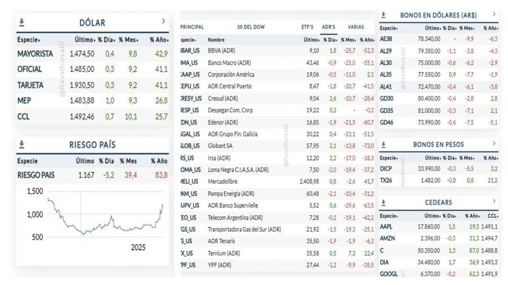Switch to the PRINCIPAL tab
The image size is (508, 285).
(x=192, y=27)
